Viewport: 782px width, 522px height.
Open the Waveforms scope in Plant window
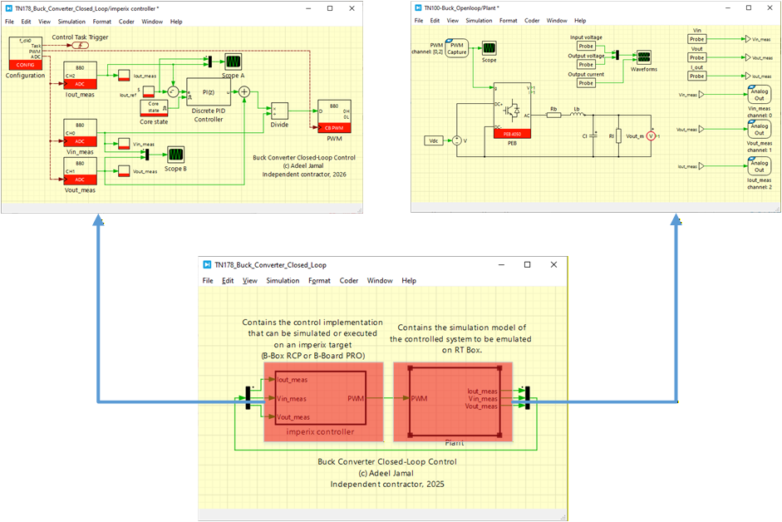(x=643, y=57)
